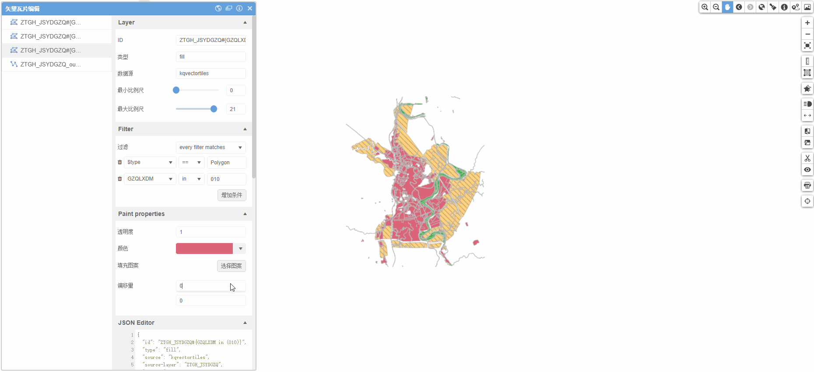
Task: Collapse the Layer section
Action: pos(245,22)
